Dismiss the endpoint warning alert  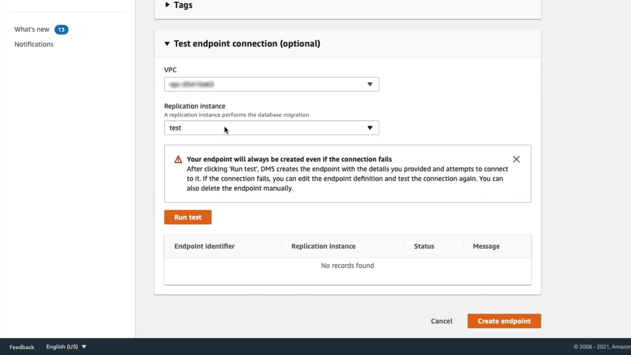[516, 159]
